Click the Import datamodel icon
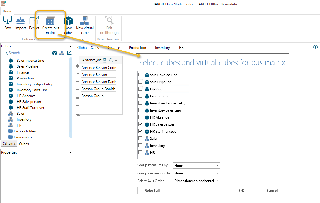320x203 pixels. point(21,21)
